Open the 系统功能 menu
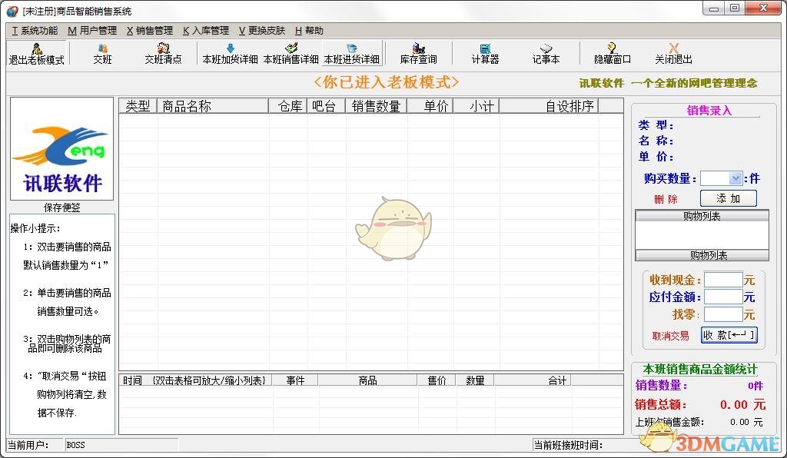 coord(35,31)
